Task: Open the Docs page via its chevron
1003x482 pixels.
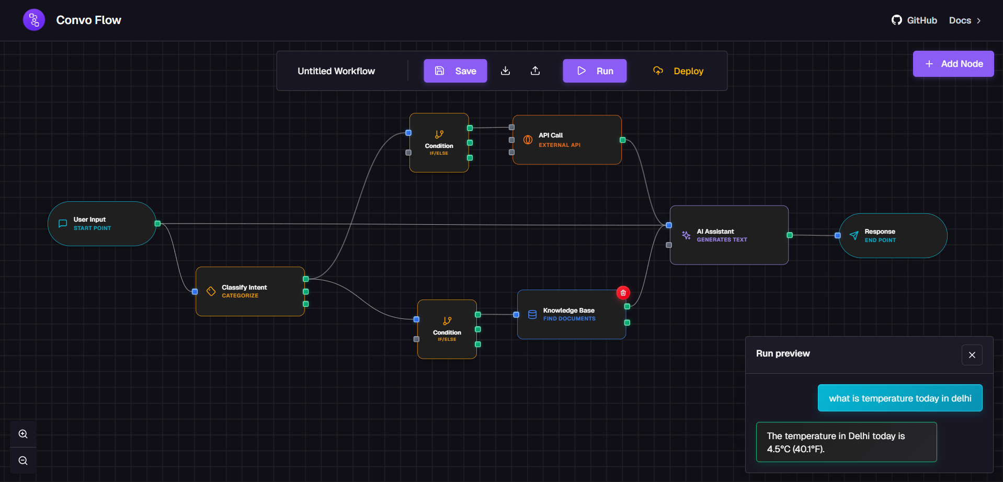Action: [x=979, y=20]
